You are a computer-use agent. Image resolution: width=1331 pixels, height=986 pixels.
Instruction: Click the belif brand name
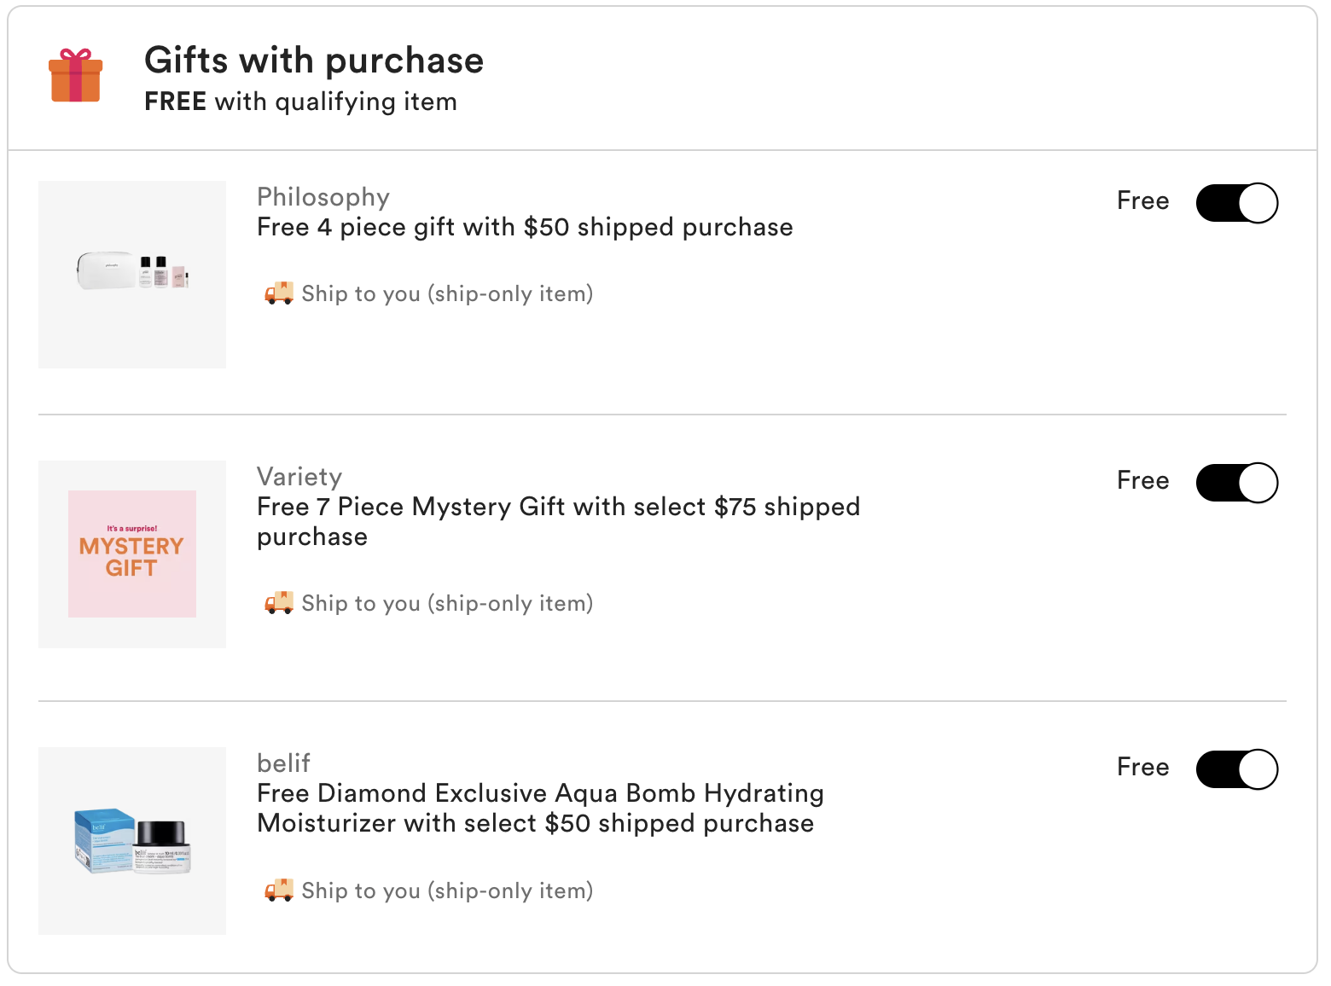coord(283,763)
